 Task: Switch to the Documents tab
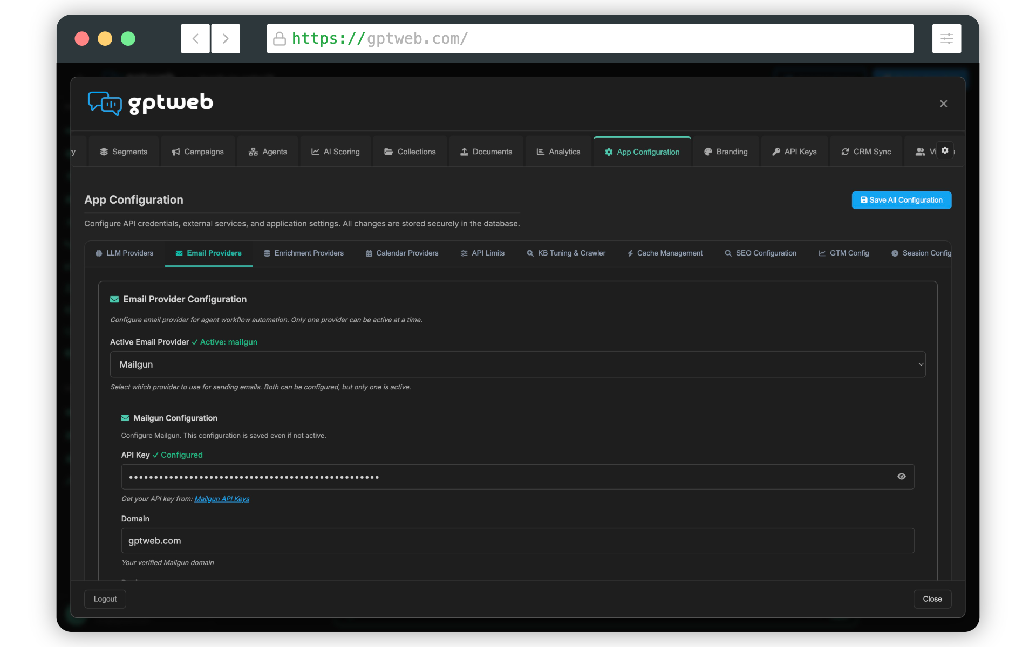(486, 152)
